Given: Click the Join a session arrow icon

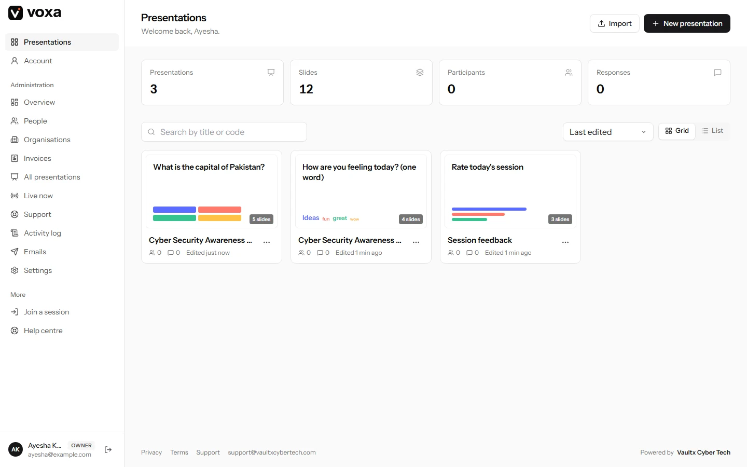Looking at the screenshot, I should tap(15, 312).
